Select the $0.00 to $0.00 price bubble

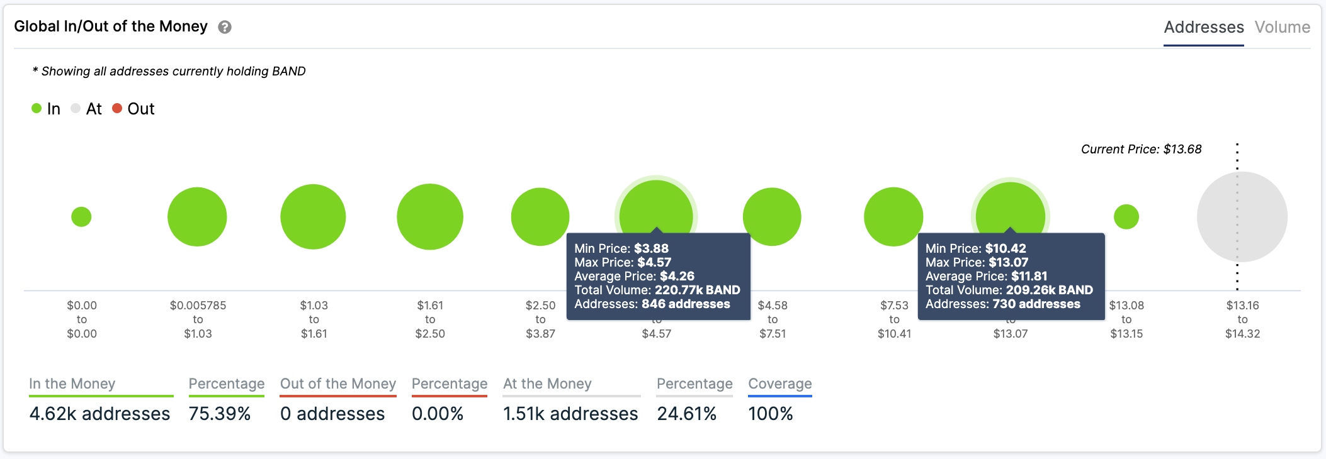click(x=81, y=216)
